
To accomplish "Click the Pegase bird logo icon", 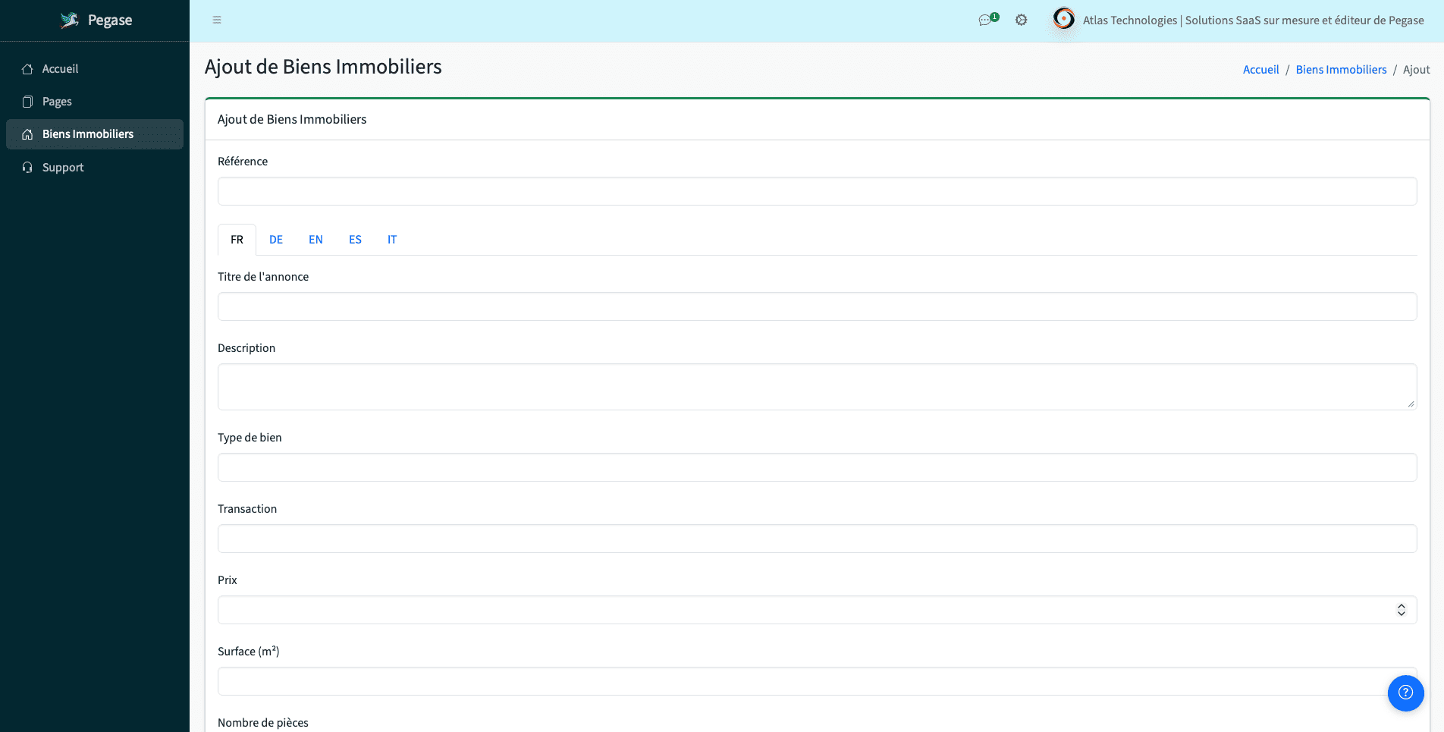I will click(70, 20).
